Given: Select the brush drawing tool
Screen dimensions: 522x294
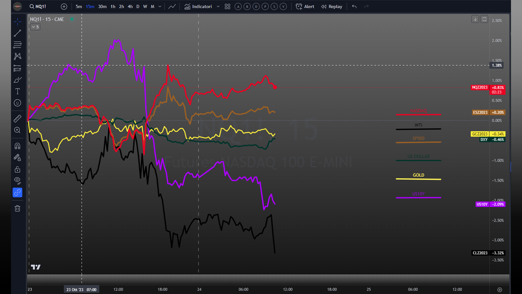Looking at the screenshot, I should pos(18,80).
